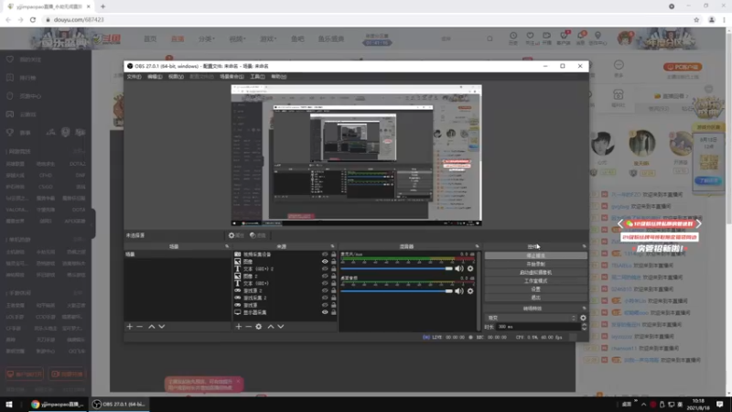The height and width of the screenshot is (412, 732).
Task: Mute the 麦克风/Aux channel speaker icon
Action: tap(459, 268)
